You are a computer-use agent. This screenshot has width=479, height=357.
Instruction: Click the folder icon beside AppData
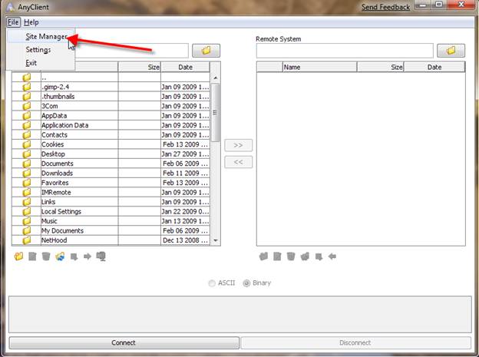tap(27, 115)
